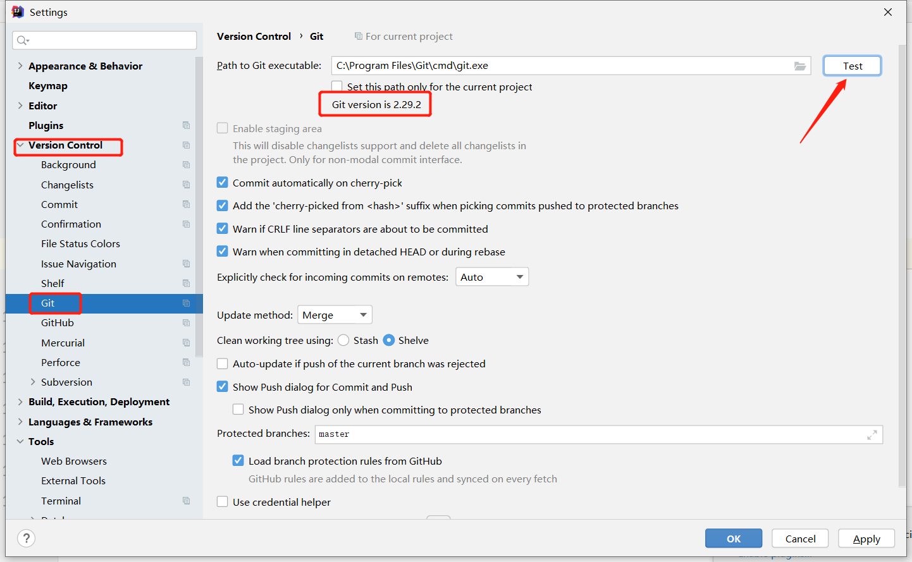Toggle Load branch protection rules from GitHub

238,461
